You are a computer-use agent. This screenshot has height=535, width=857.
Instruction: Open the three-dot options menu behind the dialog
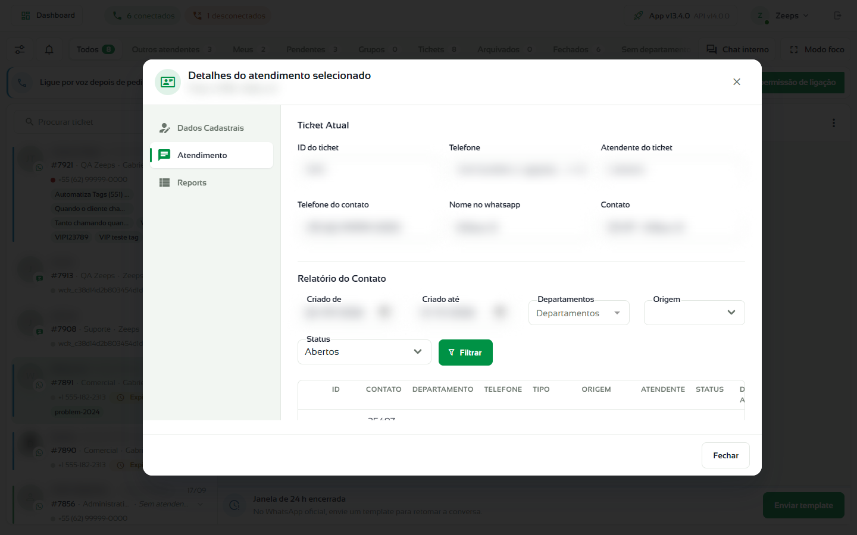pyautogui.click(x=834, y=122)
